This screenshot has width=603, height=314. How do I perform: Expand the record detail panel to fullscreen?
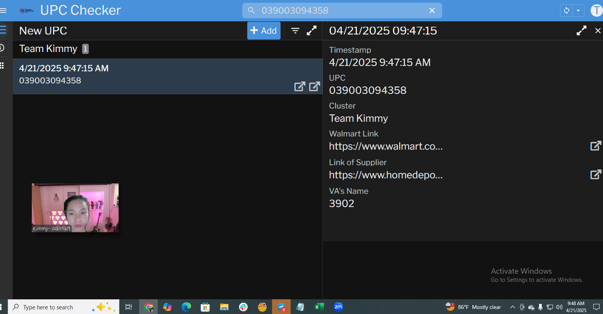(x=581, y=31)
